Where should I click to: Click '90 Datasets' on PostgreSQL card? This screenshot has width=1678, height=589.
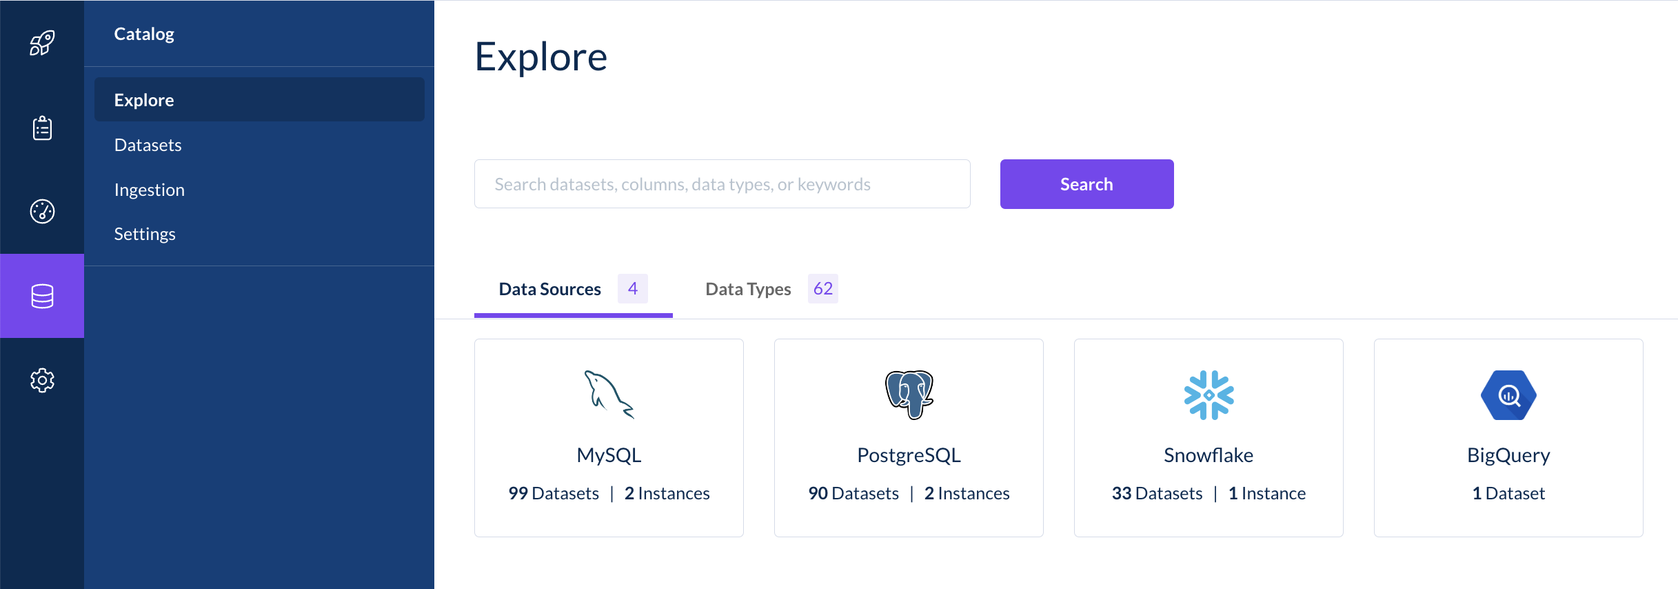pyautogui.click(x=853, y=493)
